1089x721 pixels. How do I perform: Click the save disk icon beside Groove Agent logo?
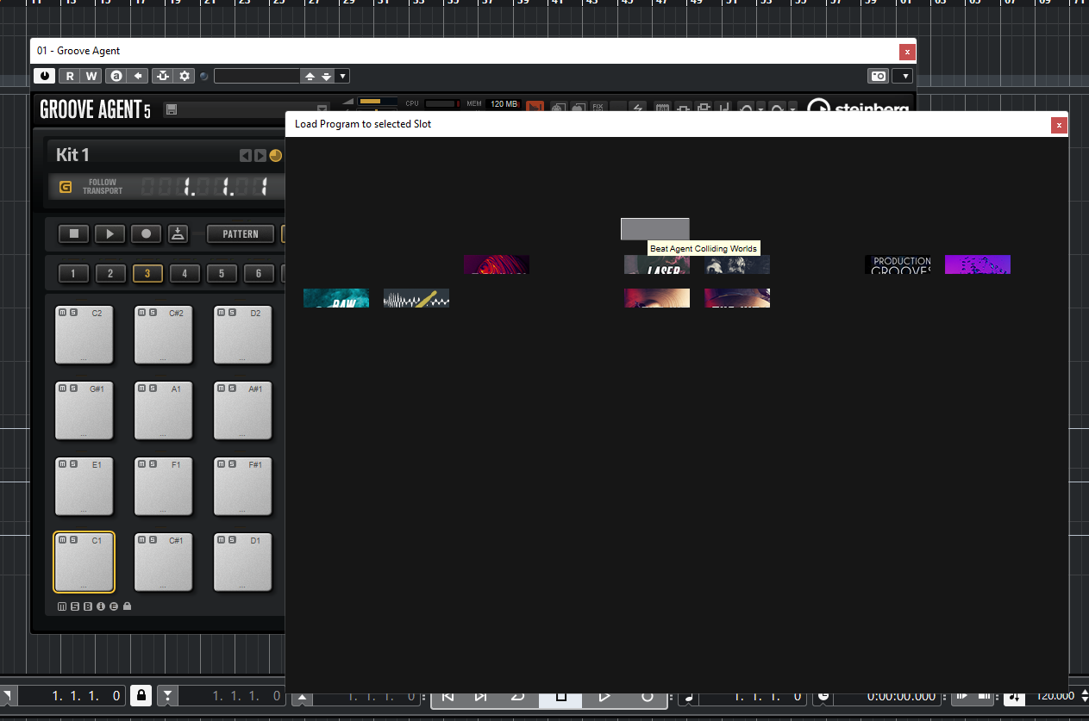[x=172, y=109]
